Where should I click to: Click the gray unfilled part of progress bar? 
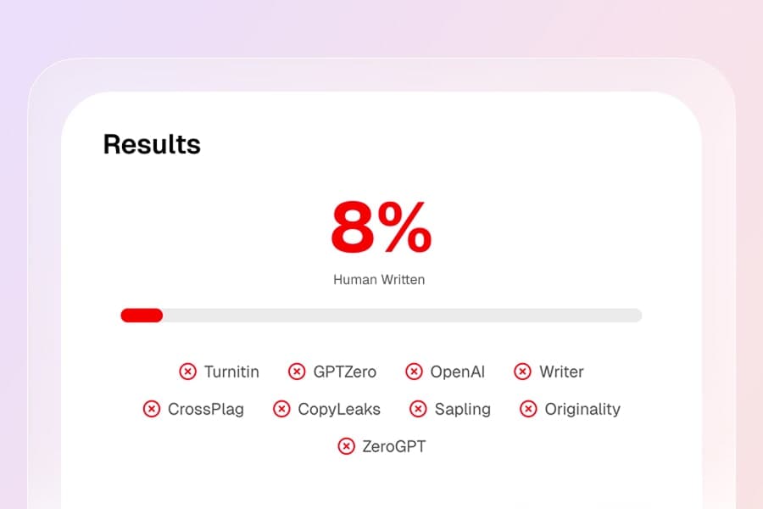pos(403,316)
